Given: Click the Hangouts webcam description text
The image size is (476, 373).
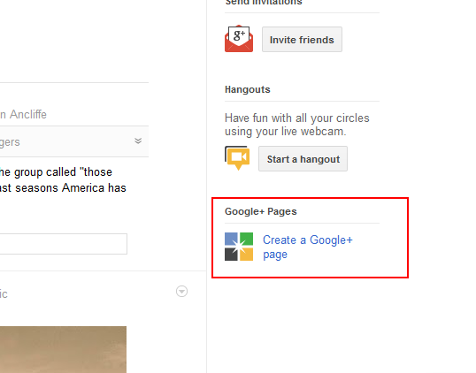Looking at the screenshot, I should [x=296, y=125].
